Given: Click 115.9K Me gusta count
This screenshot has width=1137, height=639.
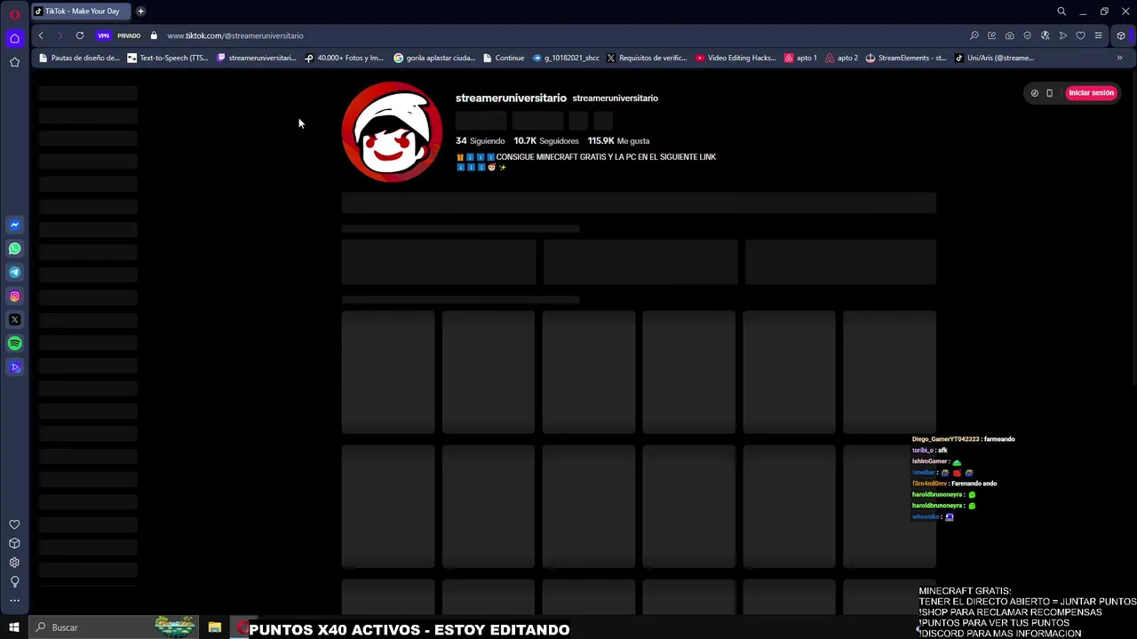Looking at the screenshot, I should pos(618,140).
